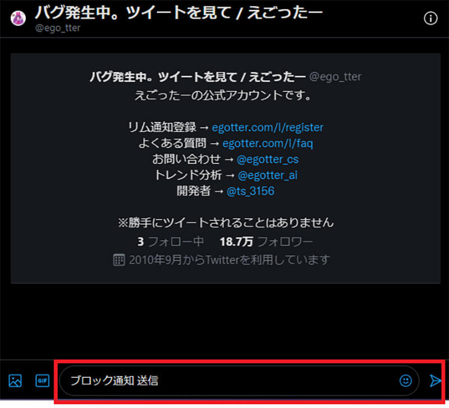Open conversation info with the circled i icon
This screenshot has width=449, height=408.
pyautogui.click(x=430, y=19)
